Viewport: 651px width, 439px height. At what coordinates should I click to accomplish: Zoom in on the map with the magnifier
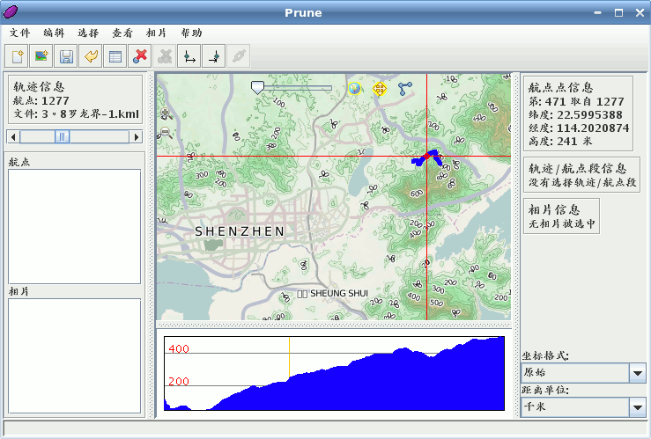click(166, 113)
